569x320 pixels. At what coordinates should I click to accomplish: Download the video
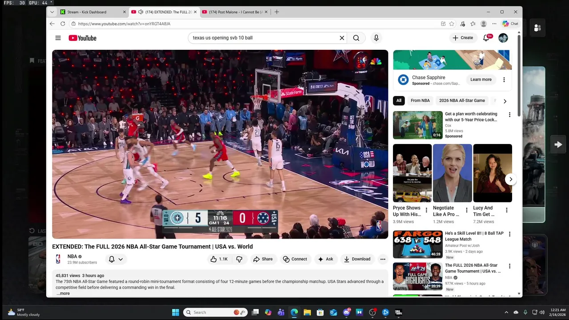click(357, 259)
